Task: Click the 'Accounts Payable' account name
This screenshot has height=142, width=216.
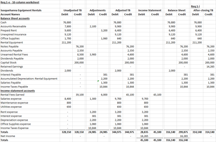Action: coord(11,50)
